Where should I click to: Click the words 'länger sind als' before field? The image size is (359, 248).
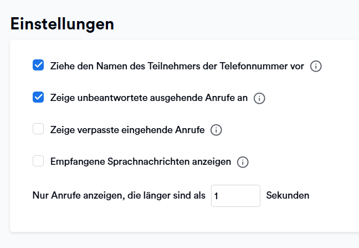176,196
